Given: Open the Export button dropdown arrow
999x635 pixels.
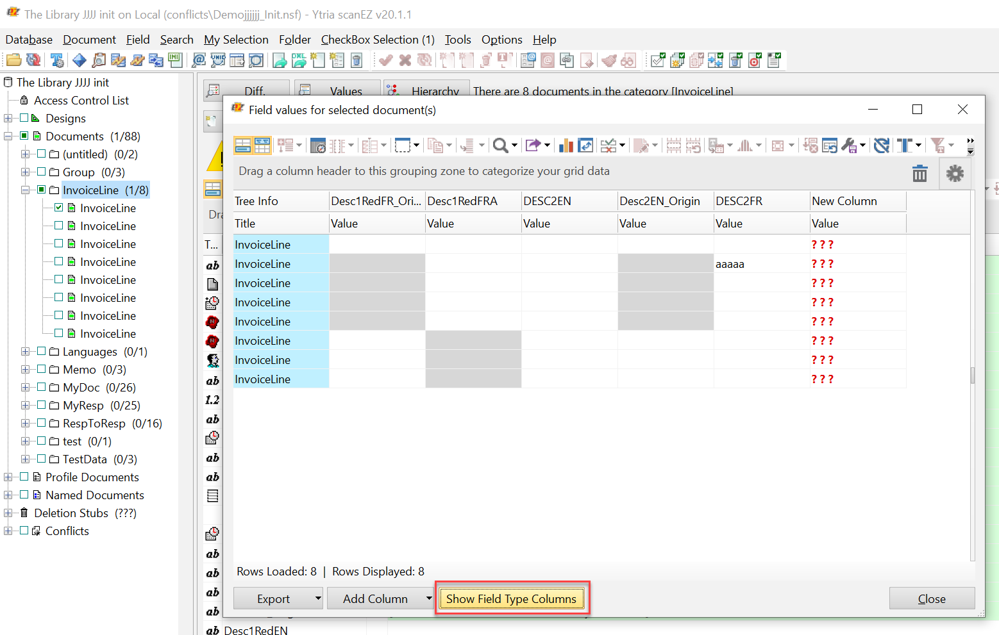Looking at the screenshot, I should (x=318, y=598).
